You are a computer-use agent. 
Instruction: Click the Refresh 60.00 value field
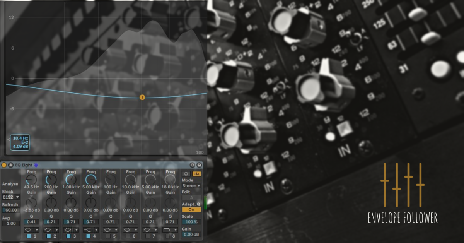tap(11, 210)
